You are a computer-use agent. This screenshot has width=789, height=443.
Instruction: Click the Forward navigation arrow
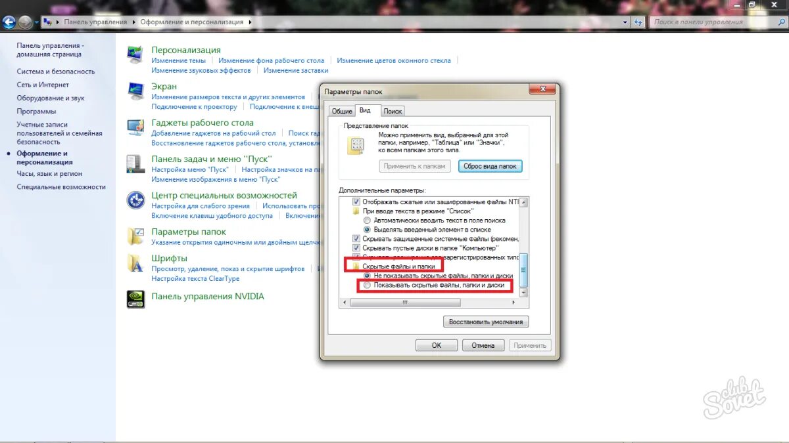click(x=25, y=22)
